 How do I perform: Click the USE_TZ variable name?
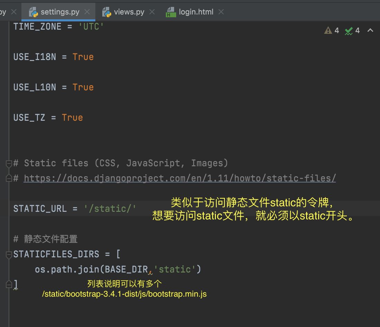point(29,118)
